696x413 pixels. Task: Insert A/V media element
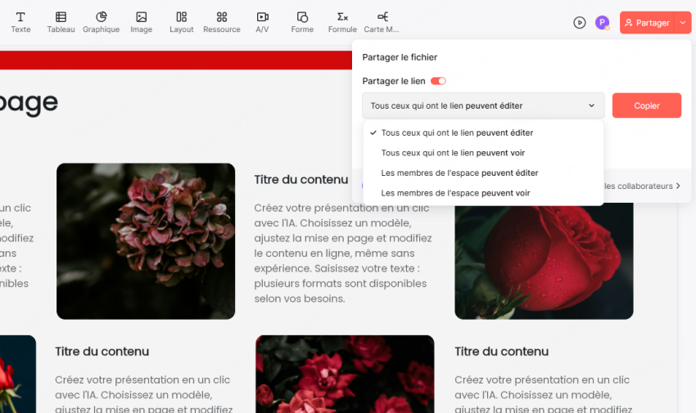click(262, 17)
